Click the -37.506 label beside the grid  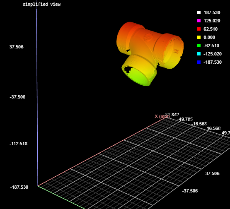pos(190,191)
